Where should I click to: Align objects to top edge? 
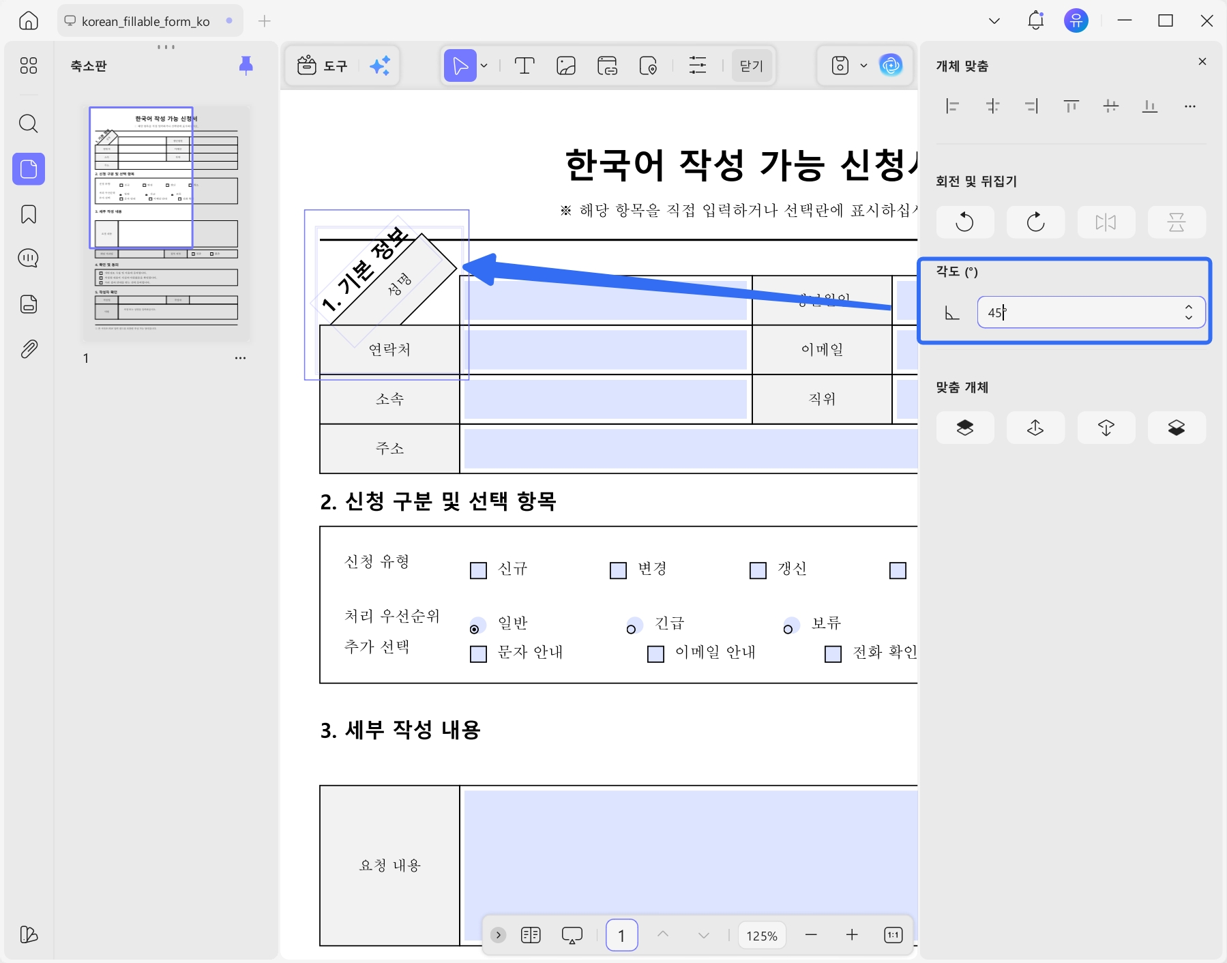point(1071,106)
